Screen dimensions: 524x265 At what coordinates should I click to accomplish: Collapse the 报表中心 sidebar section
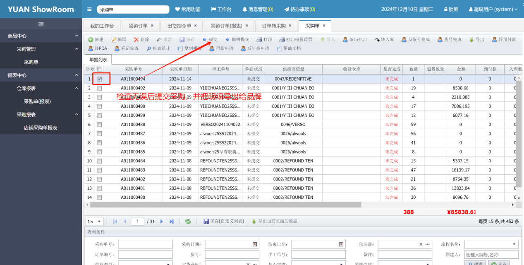point(41,75)
